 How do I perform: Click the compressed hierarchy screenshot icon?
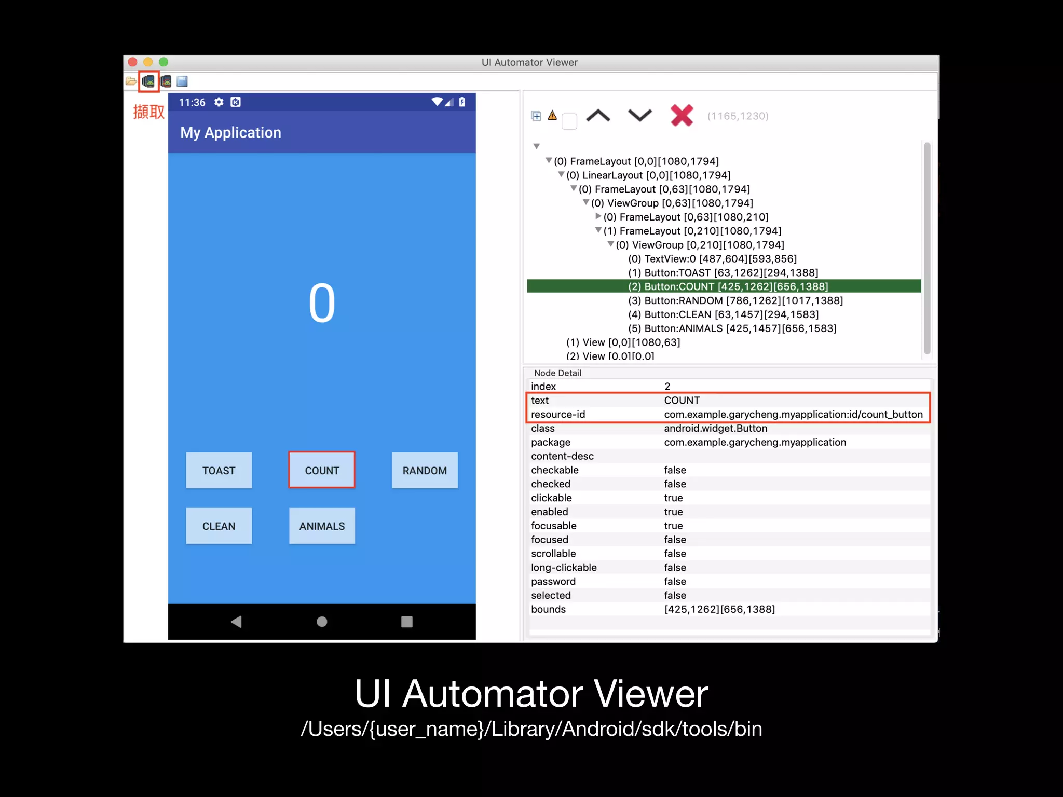click(166, 81)
